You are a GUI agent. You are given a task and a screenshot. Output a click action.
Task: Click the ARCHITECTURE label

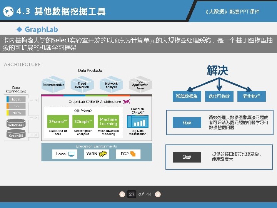click(x=22, y=65)
